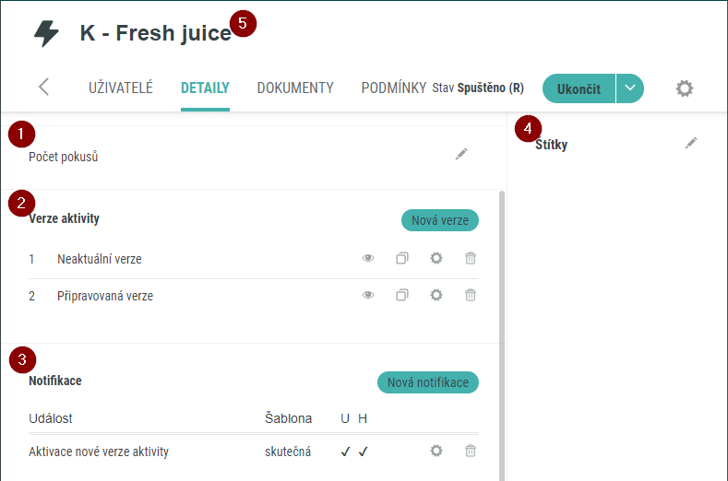Image resolution: width=728 pixels, height=481 pixels.
Task: Open settings gear for Připravovaná verze
Action: click(436, 295)
